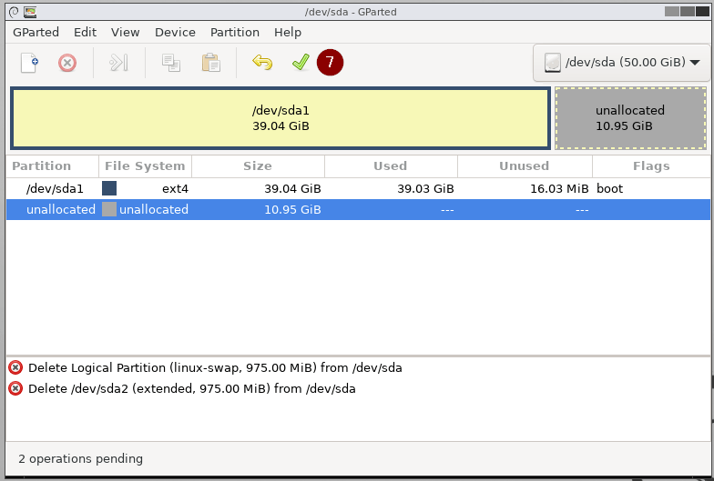The width and height of the screenshot is (714, 481).
Task: Click the Copy partition toolbar icon
Action: coord(171,63)
